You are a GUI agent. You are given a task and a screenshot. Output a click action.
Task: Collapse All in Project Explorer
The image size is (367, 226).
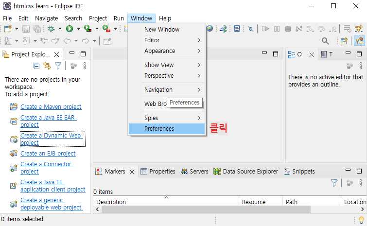pos(36,66)
